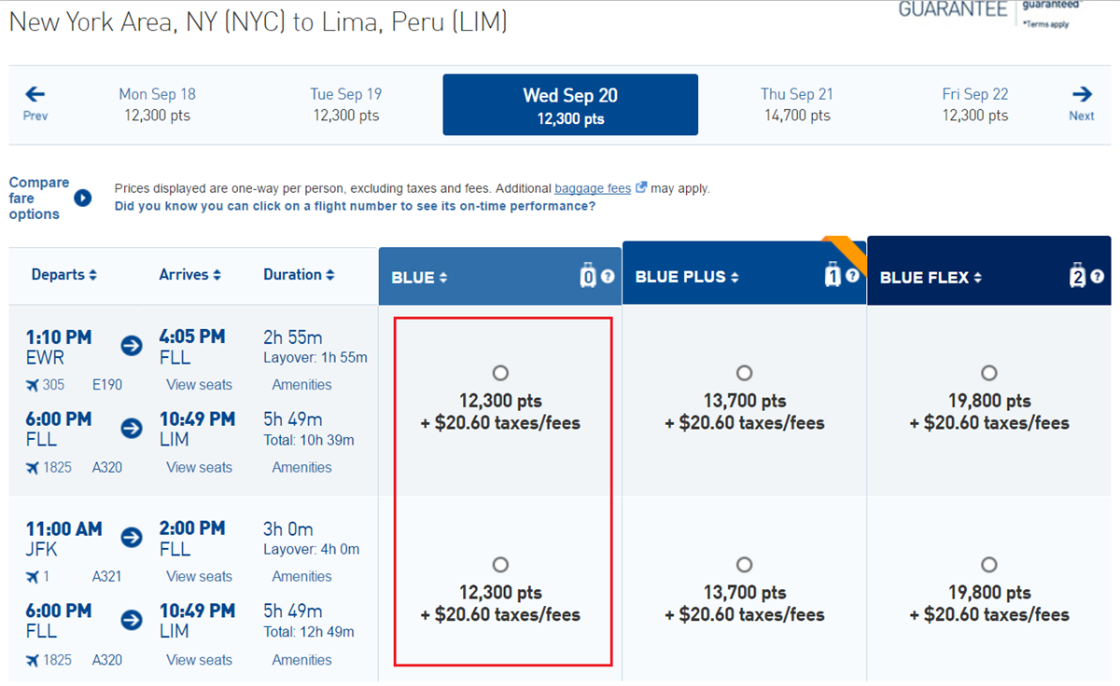Viewport: 1120px width, 686px height.
Task: Click the external link icon beside baggage fees
Action: click(x=641, y=188)
